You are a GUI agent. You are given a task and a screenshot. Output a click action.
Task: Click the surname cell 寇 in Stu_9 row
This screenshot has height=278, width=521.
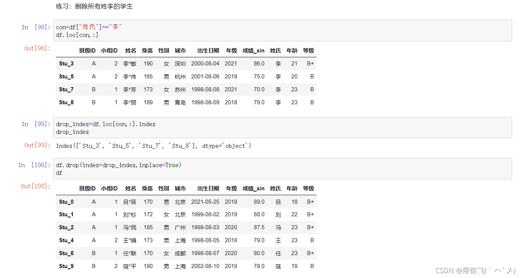[278, 266]
